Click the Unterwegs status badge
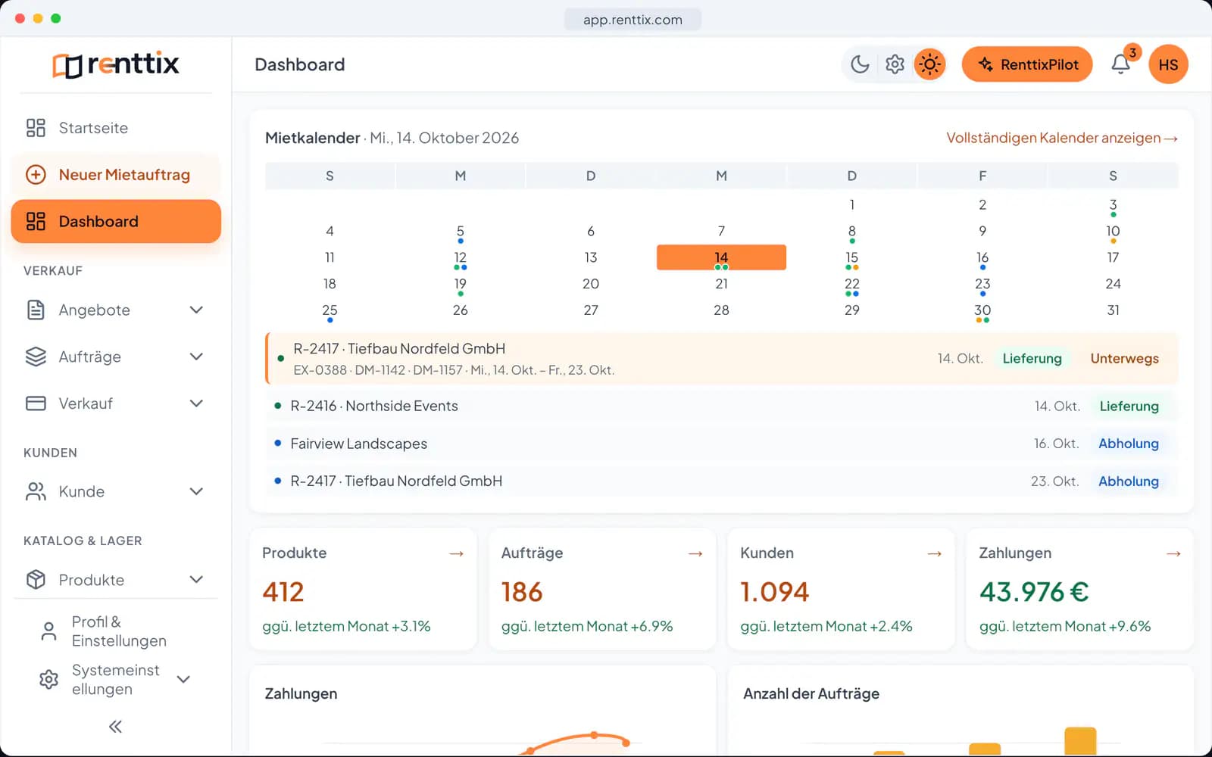Image resolution: width=1212 pixels, height=757 pixels. coord(1124,359)
